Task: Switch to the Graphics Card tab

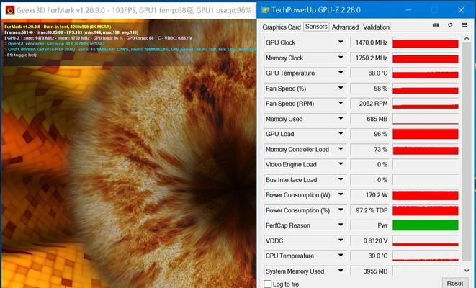Action: click(x=282, y=27)
